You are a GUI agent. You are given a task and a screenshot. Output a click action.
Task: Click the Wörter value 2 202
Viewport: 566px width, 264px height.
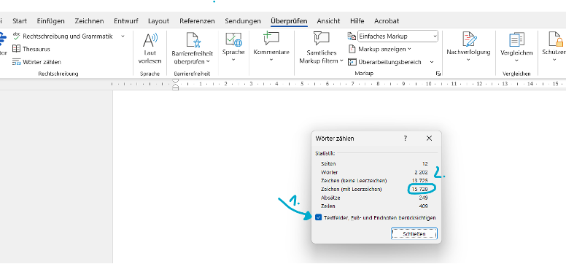421,172
